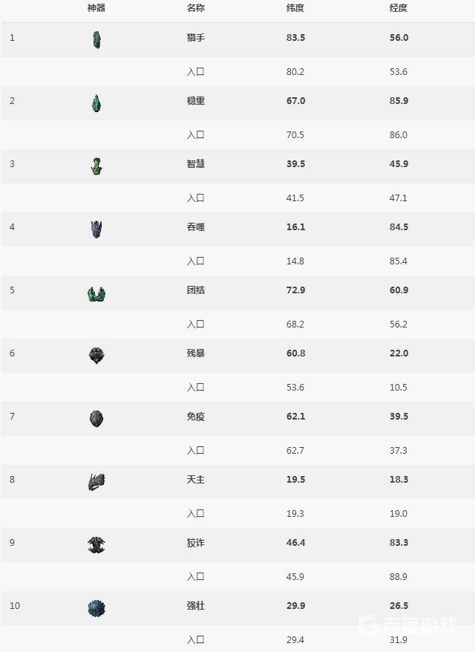Click the 智慧 artifact icon in row 3
475x652 pixels.
96,166
